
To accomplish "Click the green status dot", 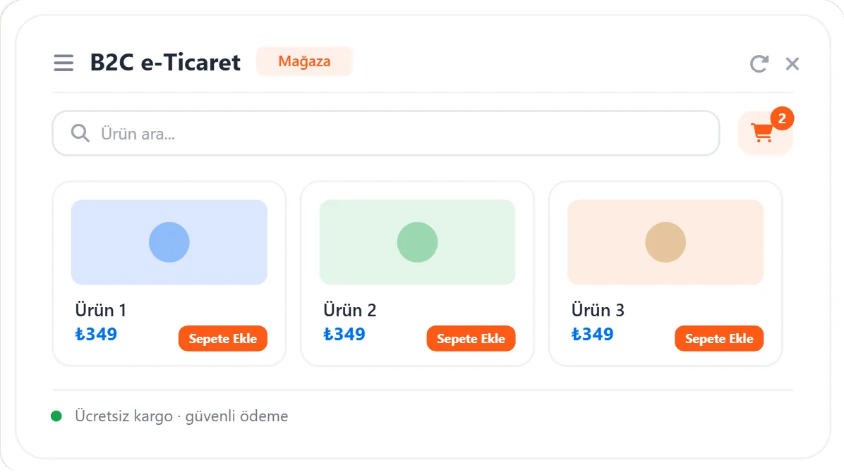I will 56,416.
